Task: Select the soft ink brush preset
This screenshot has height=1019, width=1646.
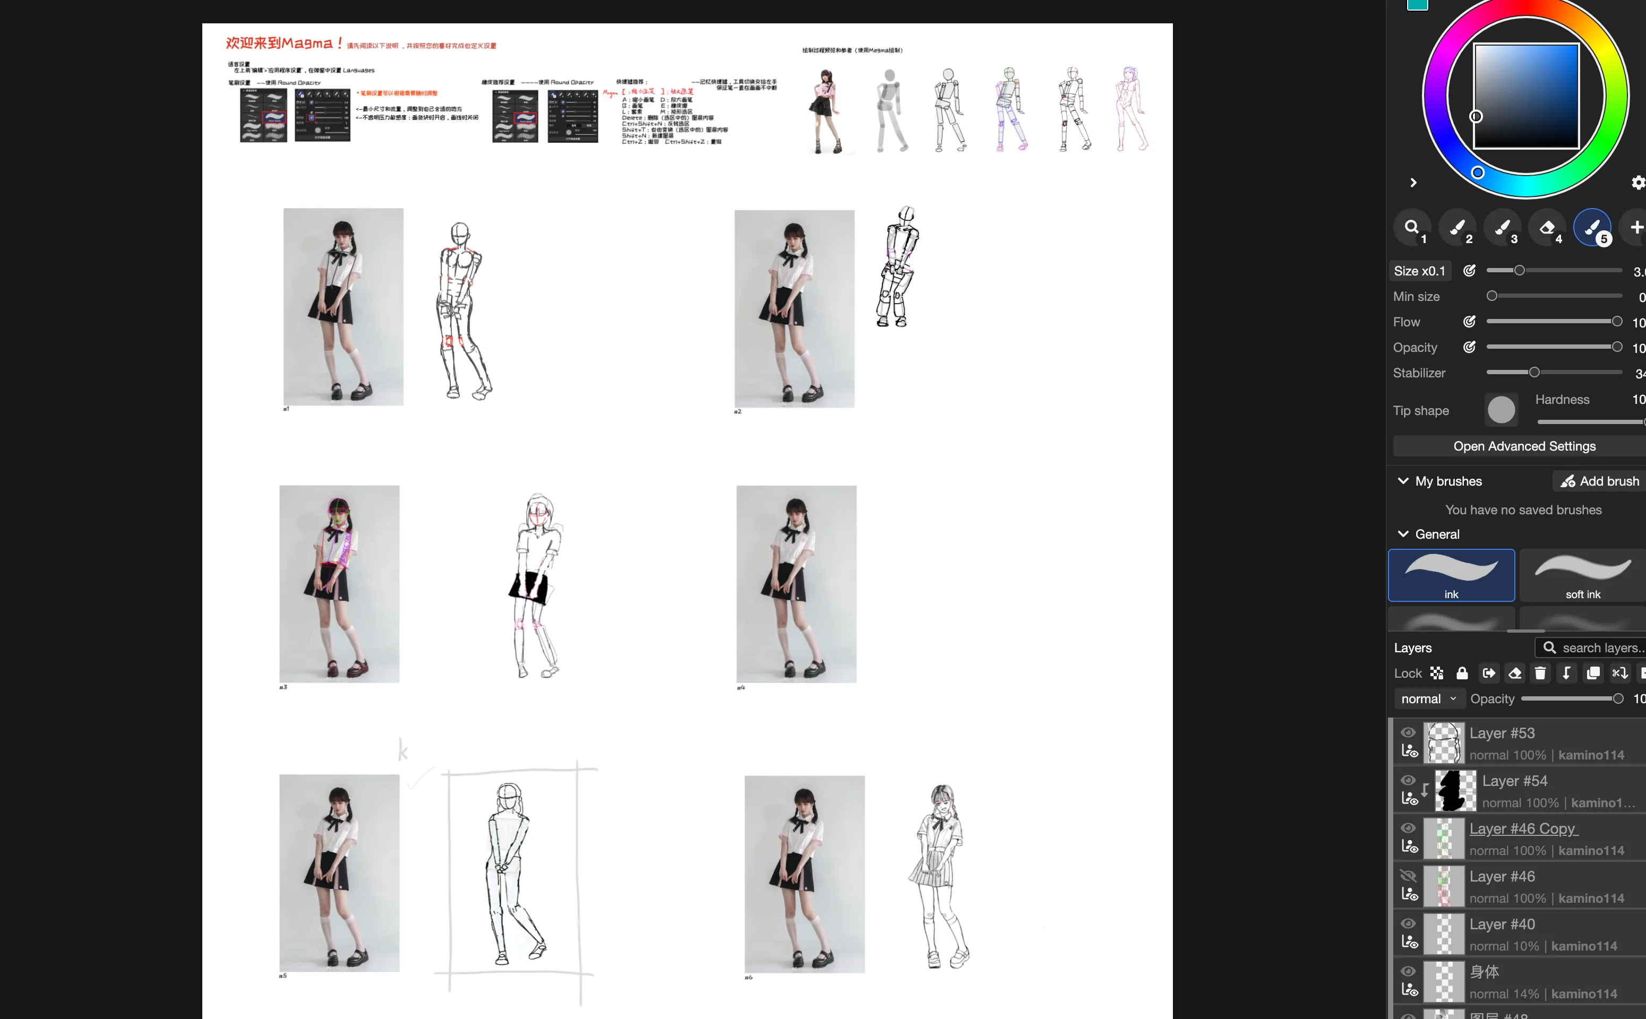Action: click(x=1582, y=575)
